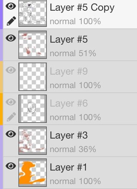Viewport: 137px width, 189px height.
Task: Open blend mode 'normal 51%' on Layer #5
Action: click(x=73, y=53)
